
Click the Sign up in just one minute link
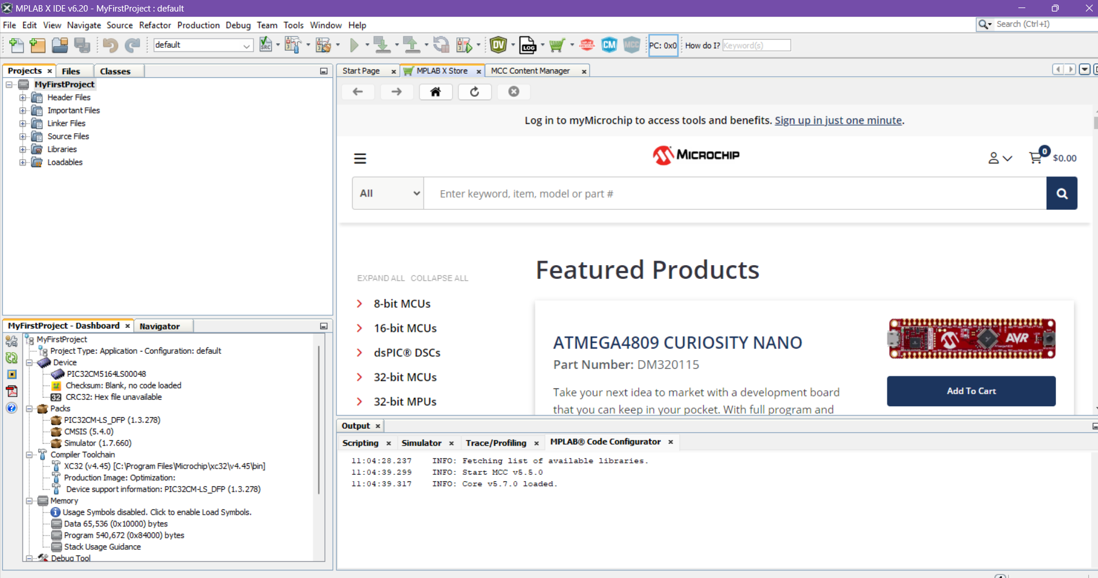[x=838, y=120]
